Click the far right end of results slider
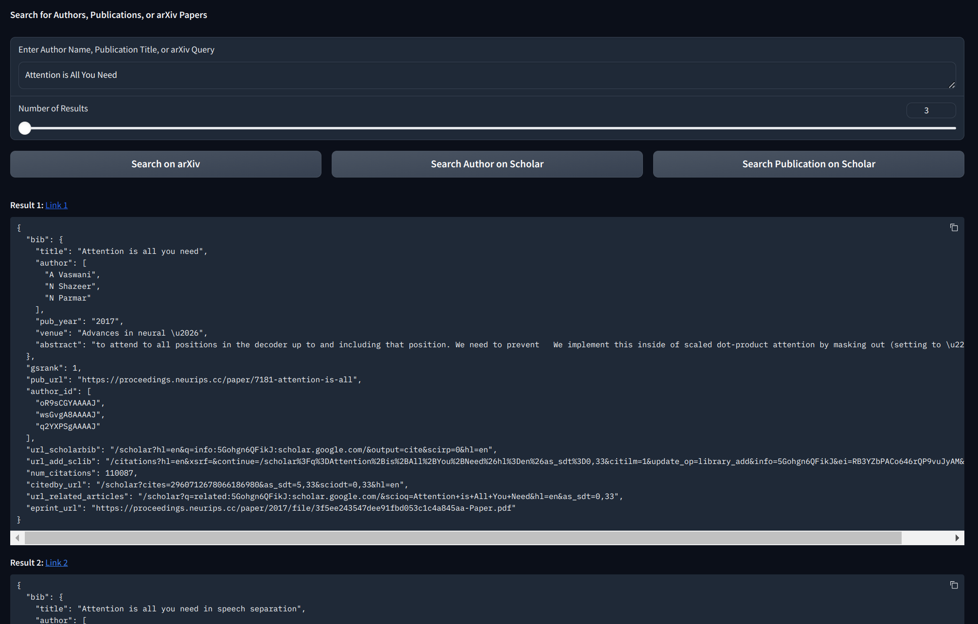 tap(954, 128)
